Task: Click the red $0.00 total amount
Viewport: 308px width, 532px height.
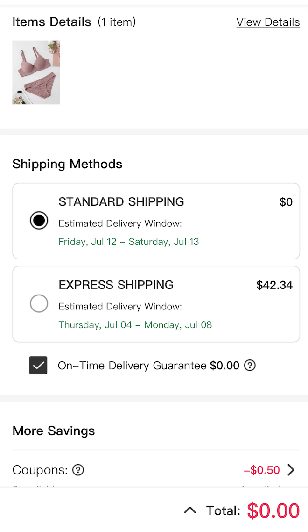Action: tap(273, 510)
